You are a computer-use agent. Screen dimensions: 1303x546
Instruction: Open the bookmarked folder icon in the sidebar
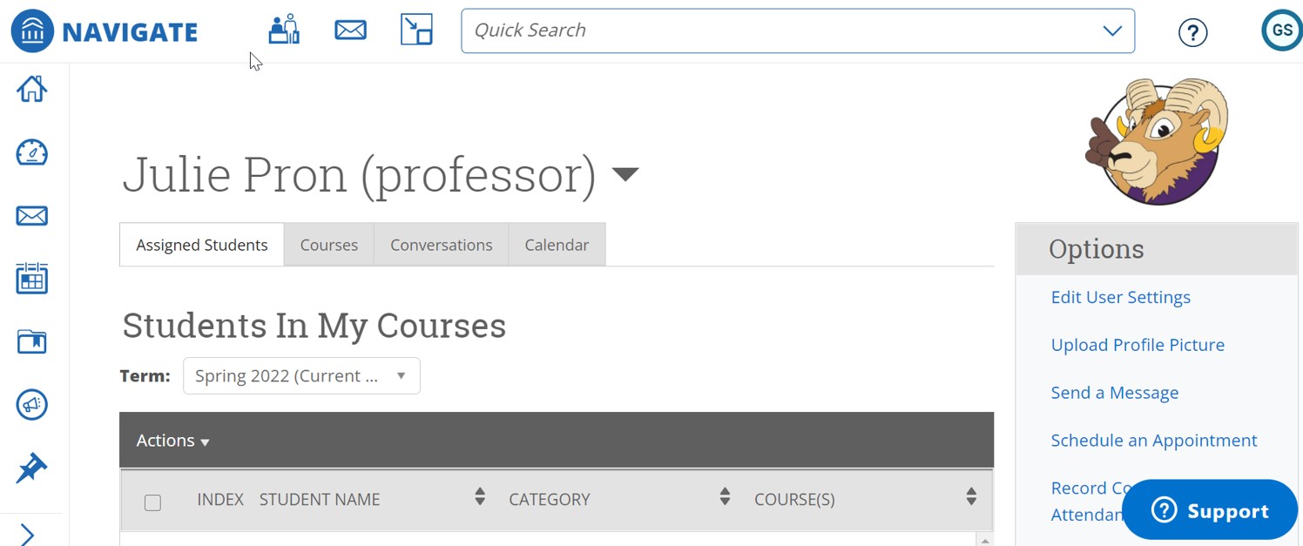pos(31,341)
